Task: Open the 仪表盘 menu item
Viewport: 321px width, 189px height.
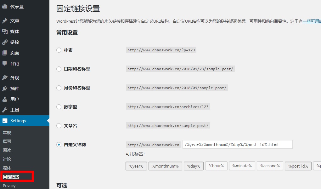Action: point(25,7)
